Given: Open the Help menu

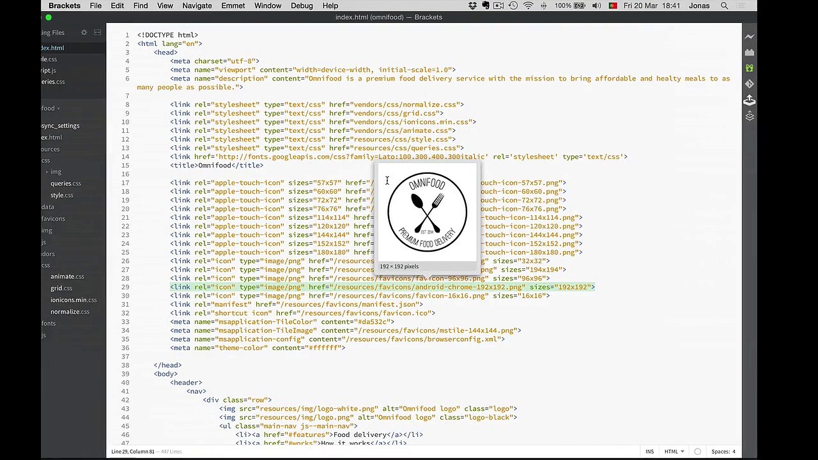Looking at the screenshot, I should point(330,6).
